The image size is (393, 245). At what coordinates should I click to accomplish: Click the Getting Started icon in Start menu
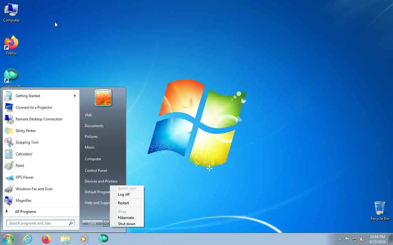point(8,96)
